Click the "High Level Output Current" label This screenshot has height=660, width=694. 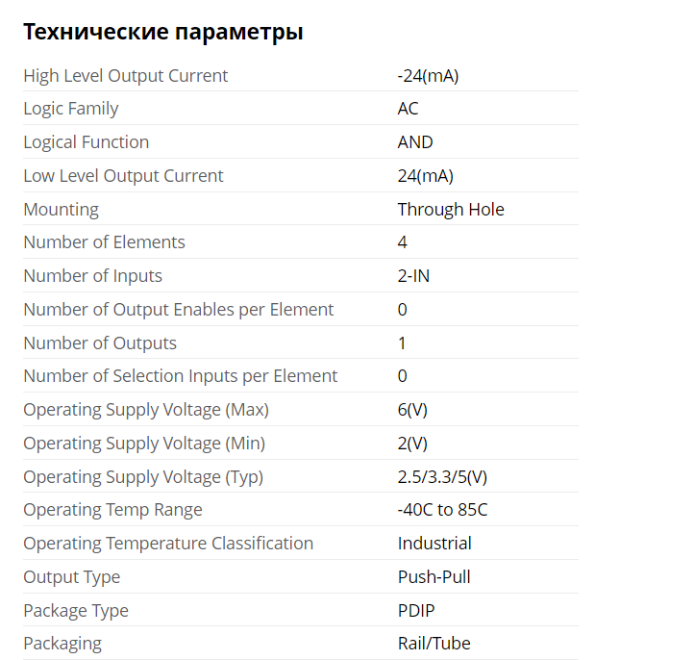[126, 76]
